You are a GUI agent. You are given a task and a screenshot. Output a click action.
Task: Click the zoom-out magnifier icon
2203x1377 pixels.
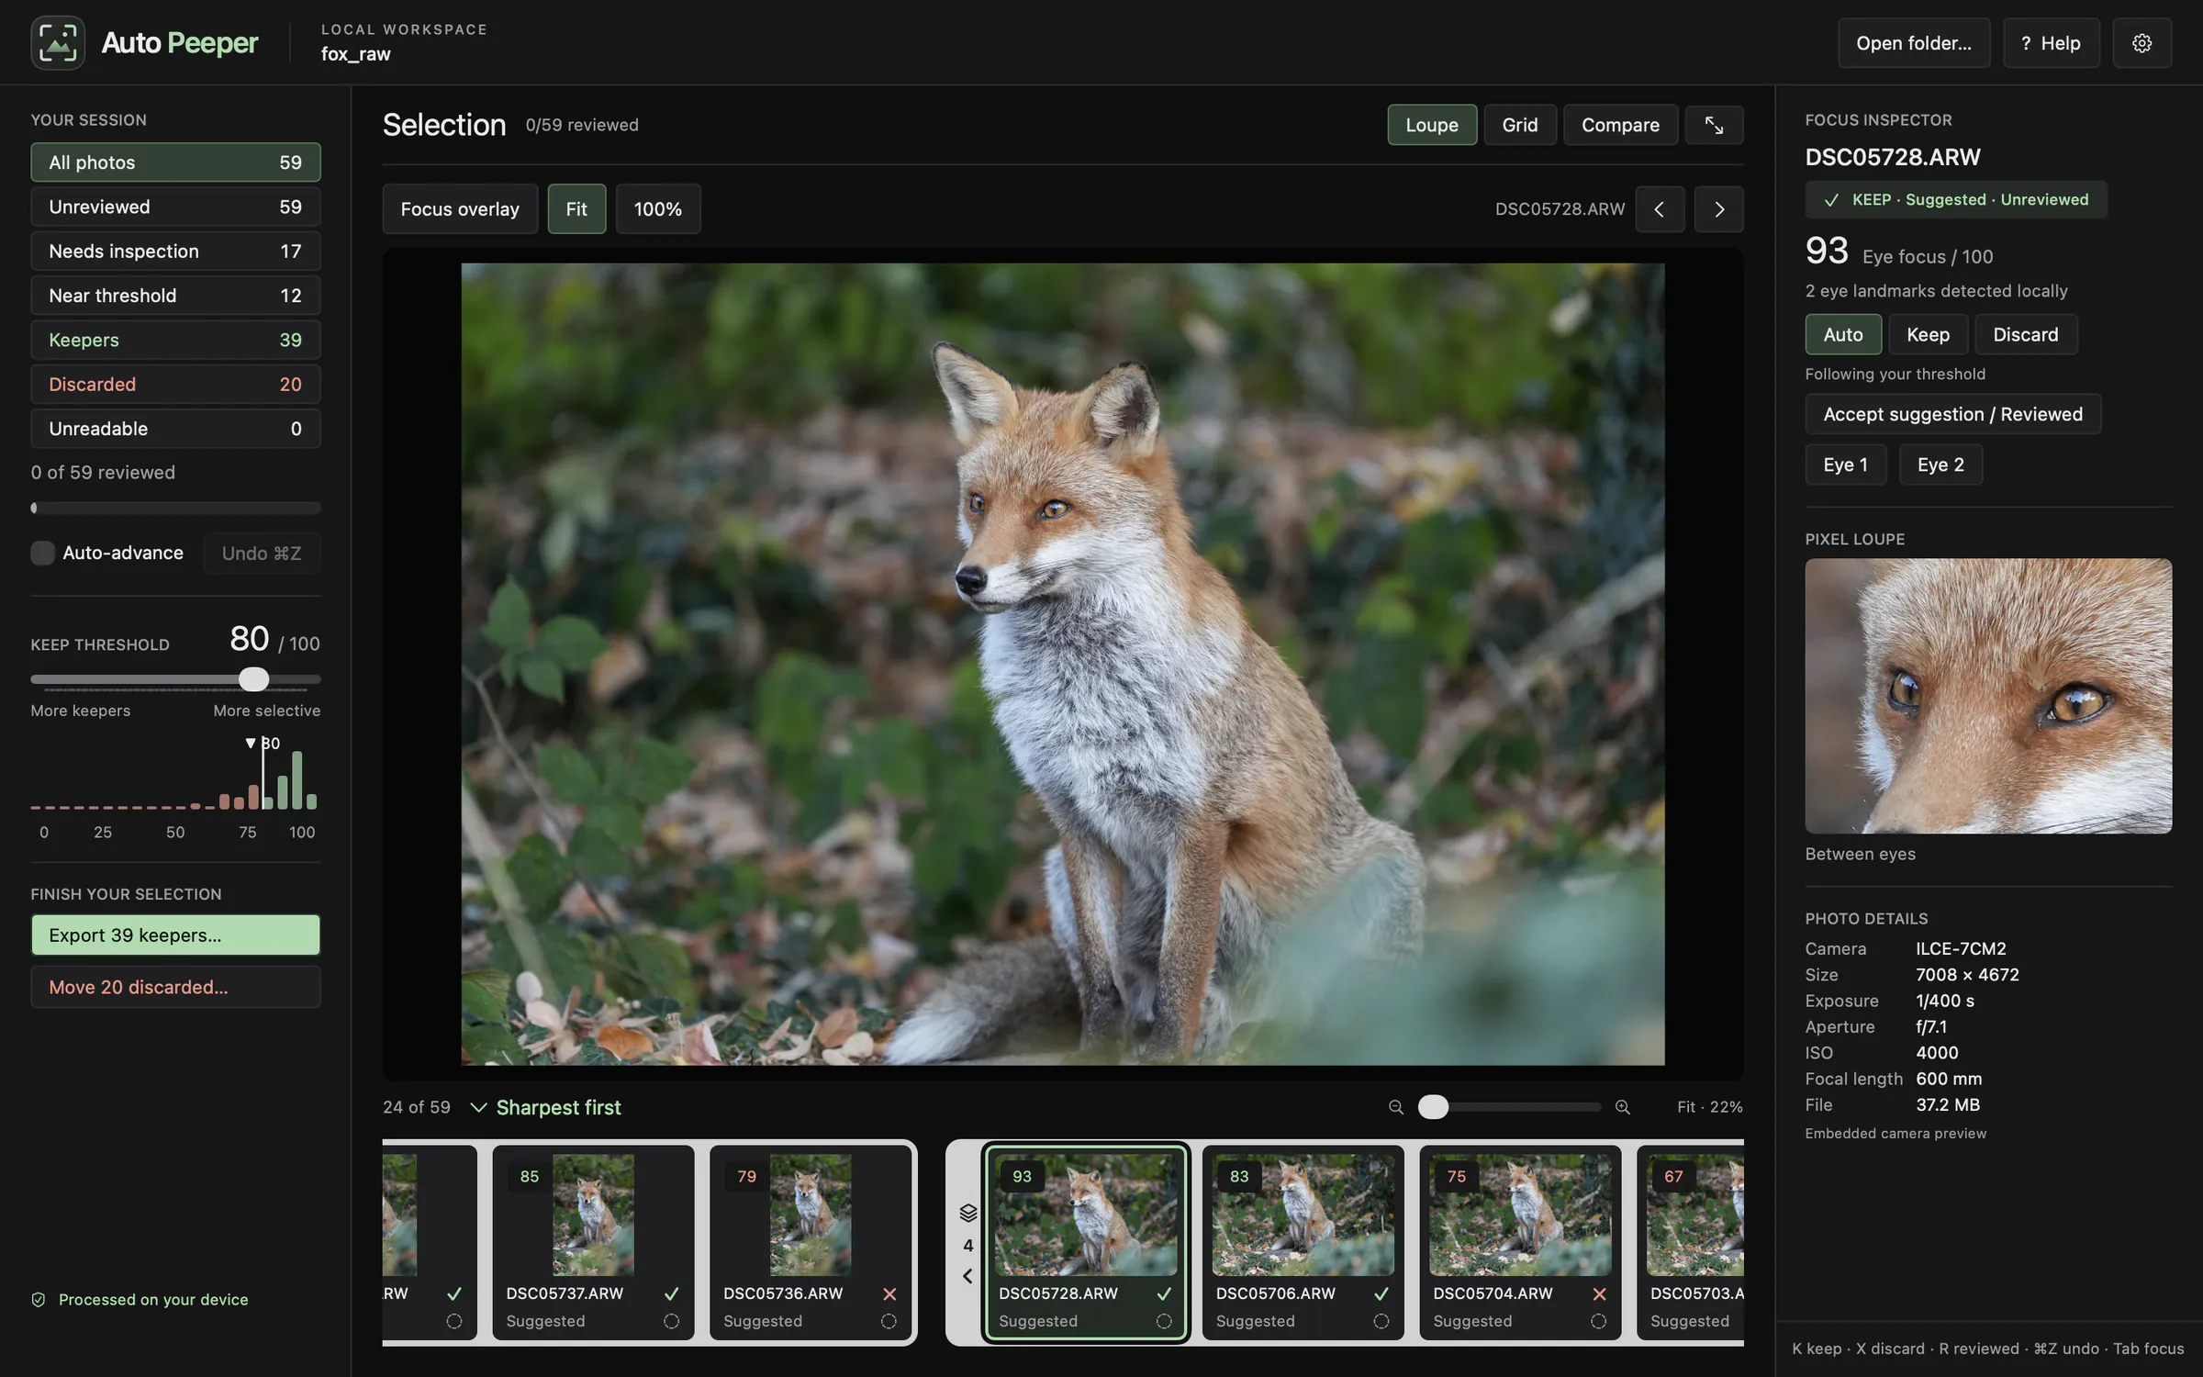point(1396,1107)
